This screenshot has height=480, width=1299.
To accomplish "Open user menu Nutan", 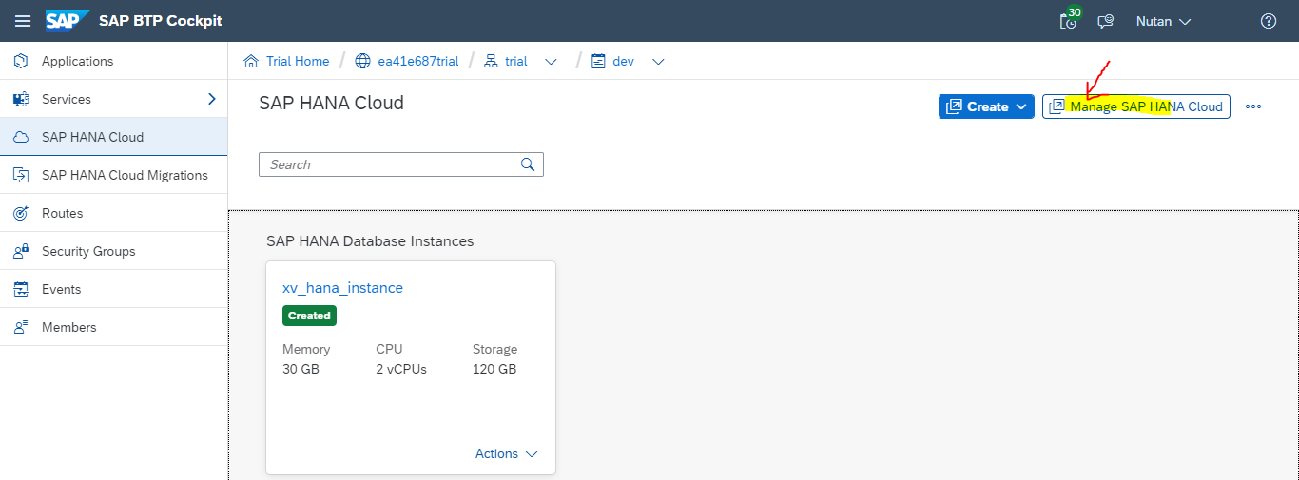I will (1163, 21).
